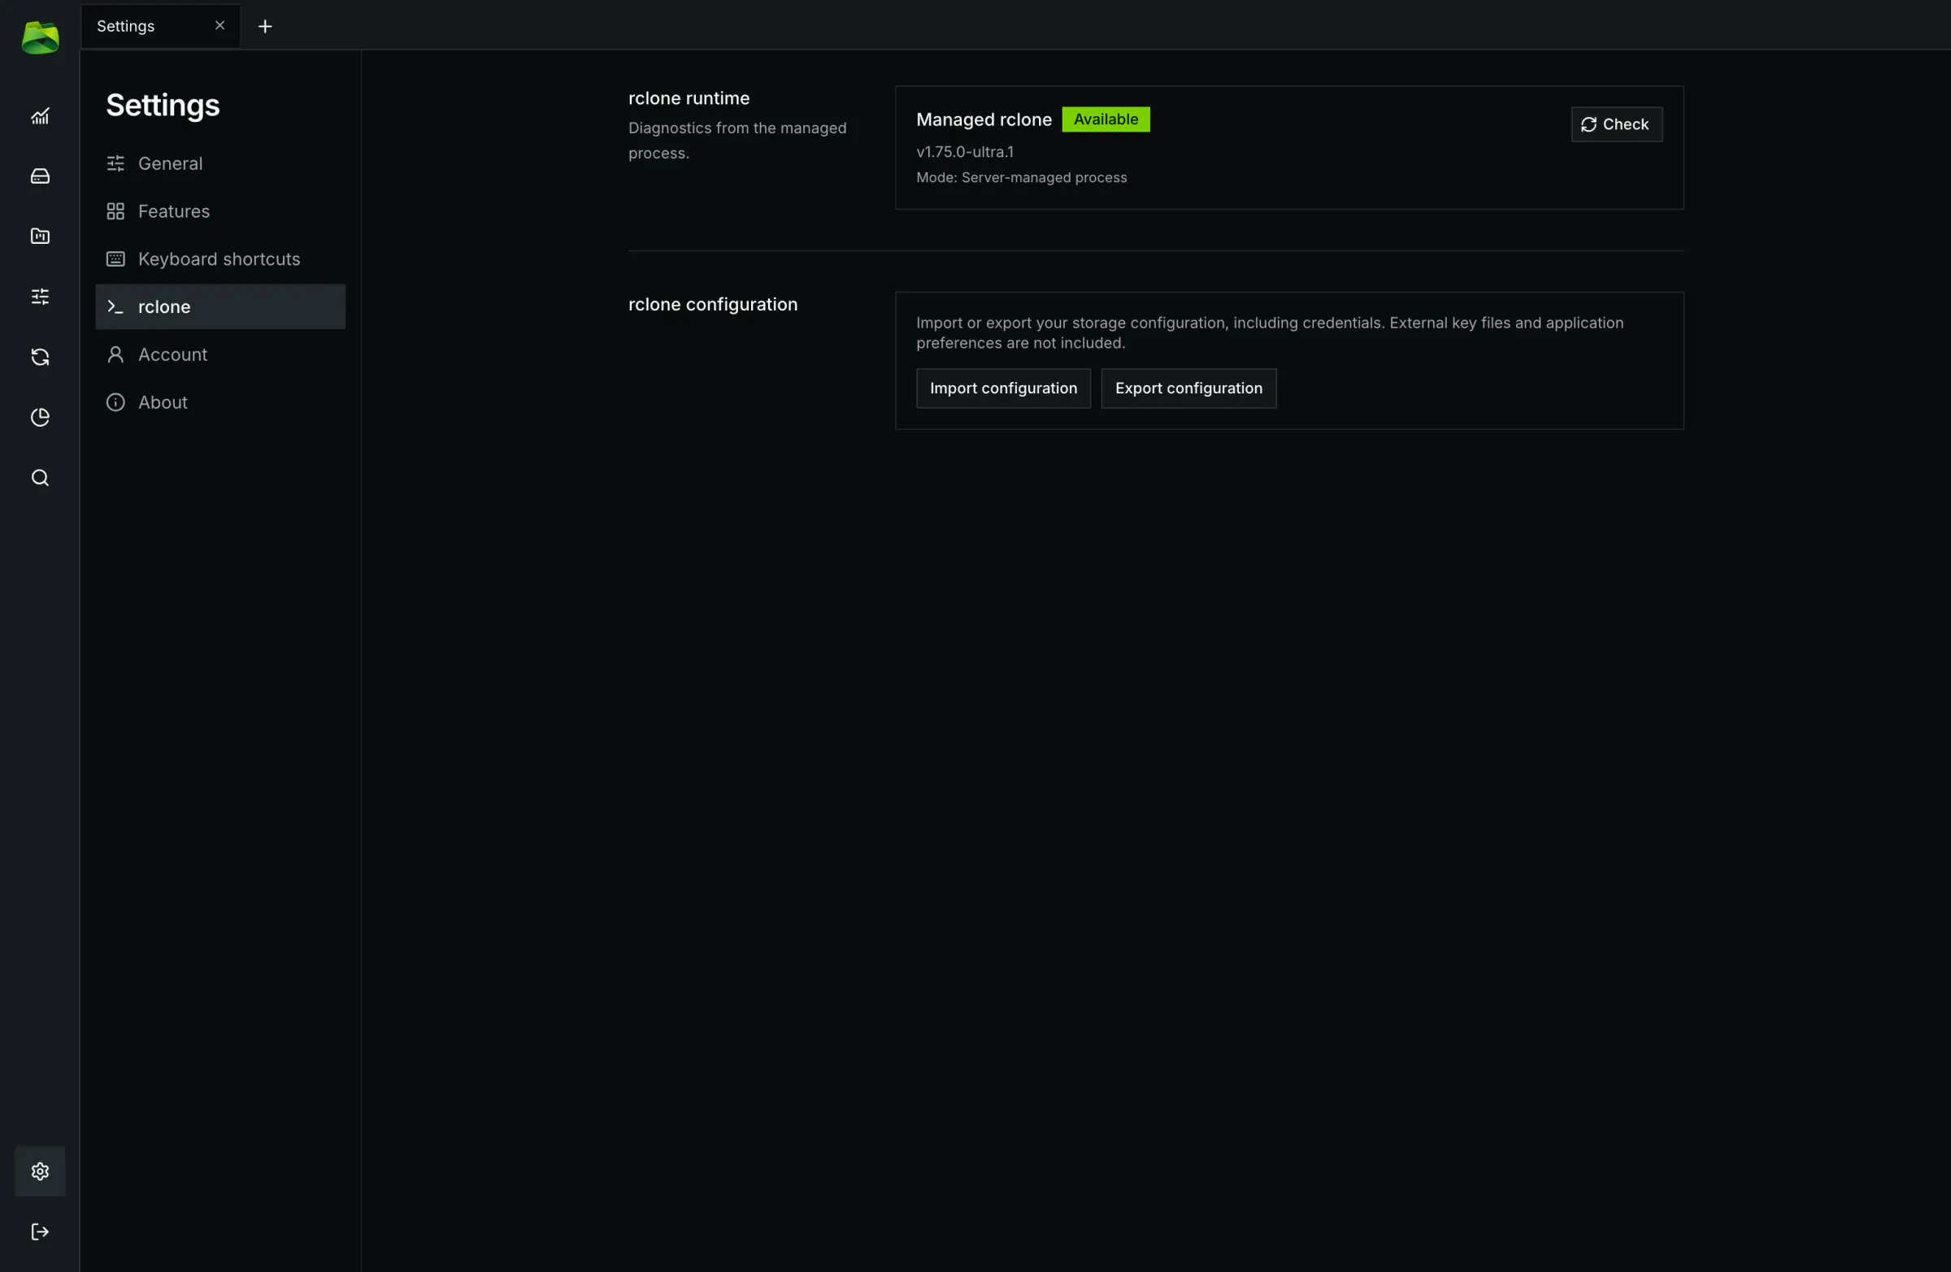The image size is (1951, 1272).
Task: Open the pie chart icon in sidebar
Action: pyautogui.click(x=40, y=417)
